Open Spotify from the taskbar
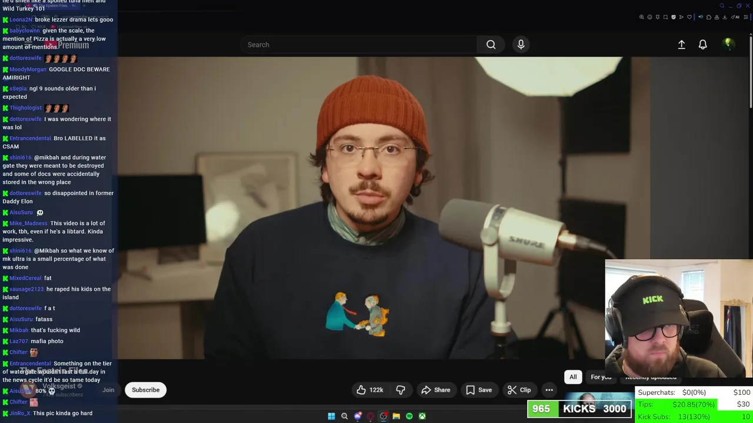 click(x=409, y=417)
